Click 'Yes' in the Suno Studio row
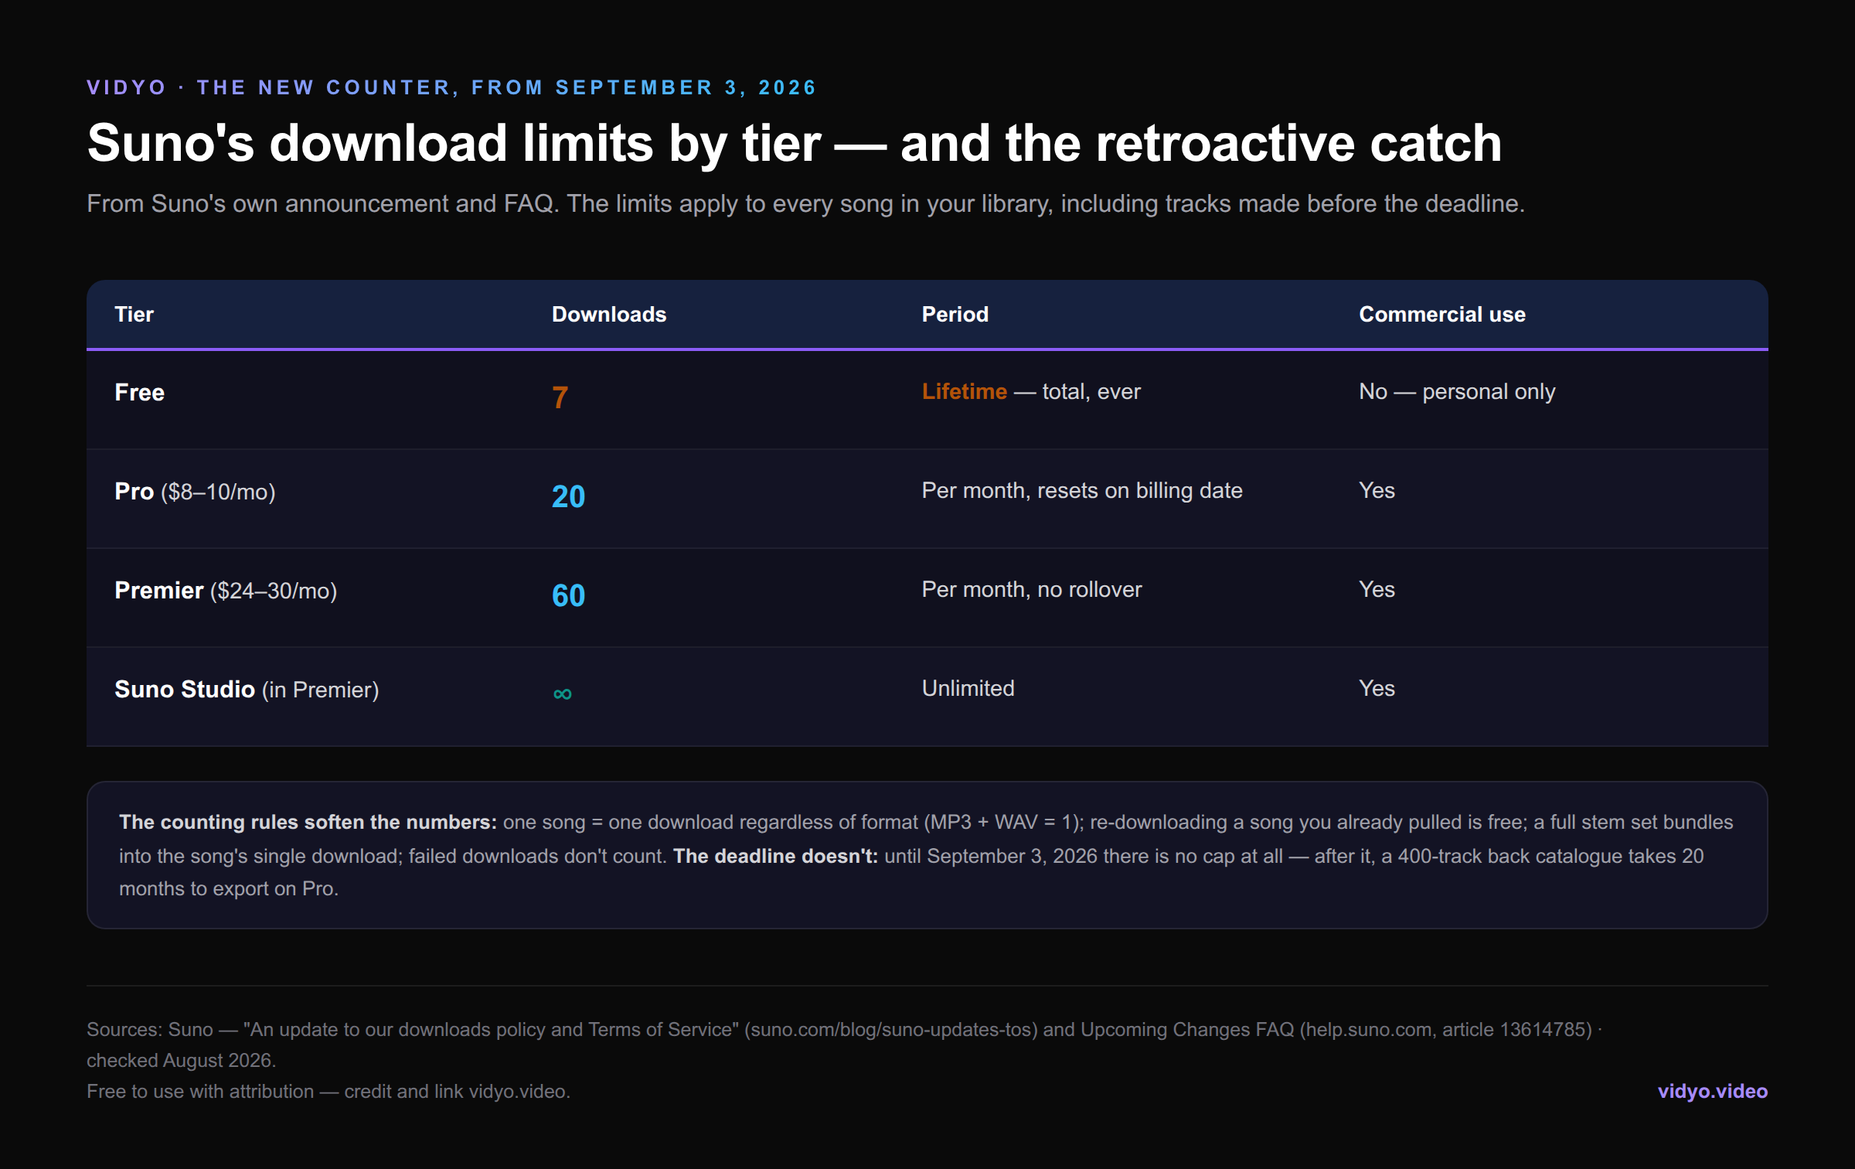 [1377, 688]
